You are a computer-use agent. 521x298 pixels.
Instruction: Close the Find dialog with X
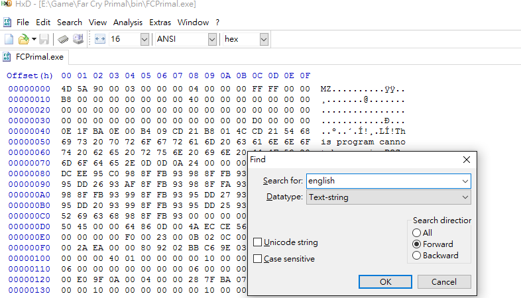tap(467, 160)
